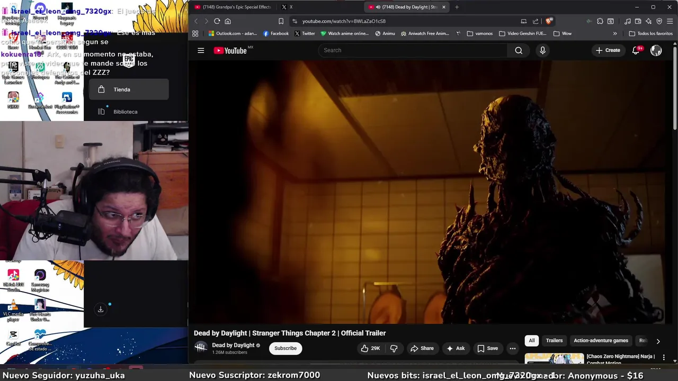
Task: Open the YouTube hamburger guide menu
Action: [201, 50]
